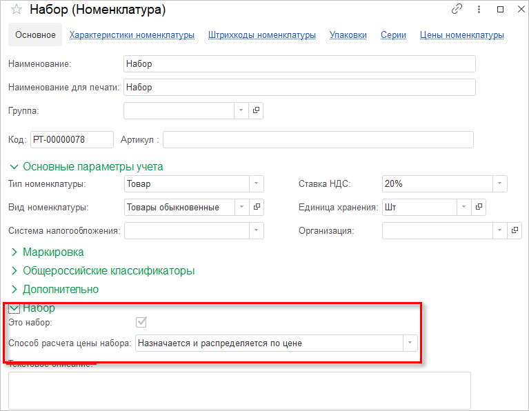Viewport: 529px width, 411px height.
Task: Open the Штрихкоды номенклатуры tab
Action: point(262,35)
